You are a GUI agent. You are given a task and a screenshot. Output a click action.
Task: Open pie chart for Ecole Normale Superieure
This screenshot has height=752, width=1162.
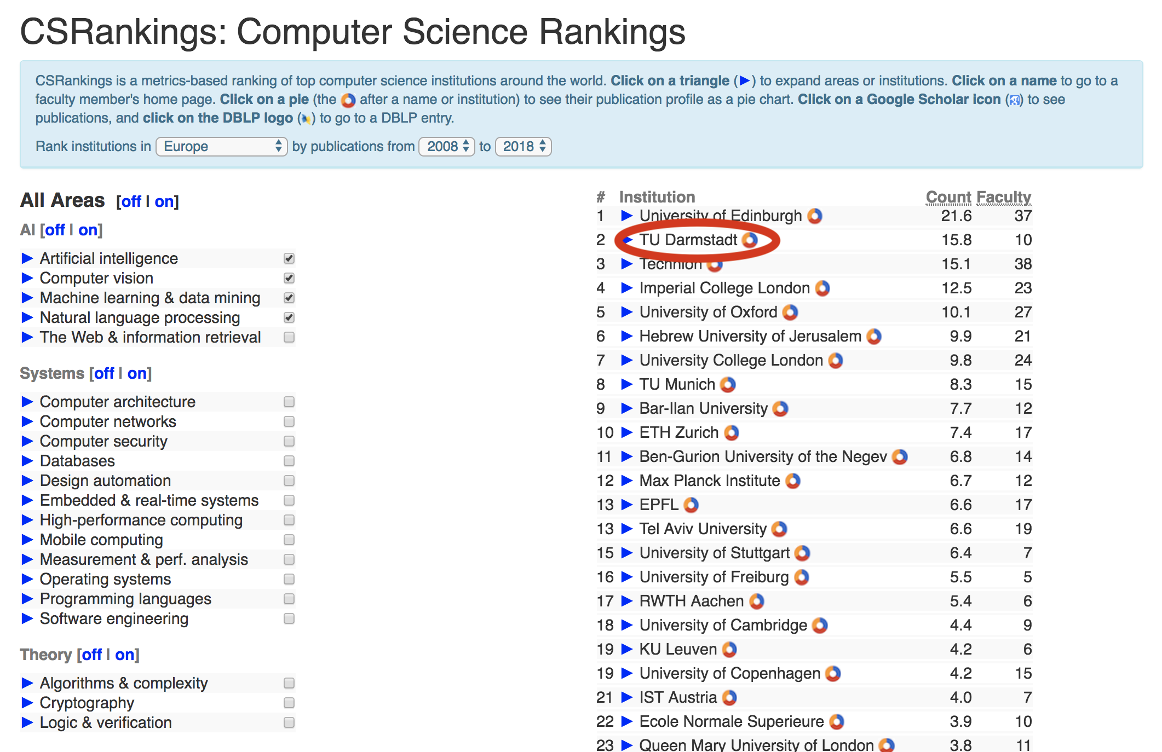(x=837, y=721)
